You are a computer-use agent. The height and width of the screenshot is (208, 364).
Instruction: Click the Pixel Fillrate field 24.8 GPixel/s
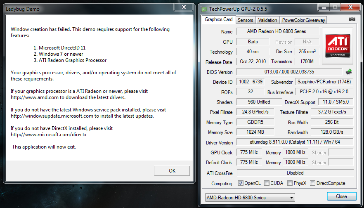point(255,112)
